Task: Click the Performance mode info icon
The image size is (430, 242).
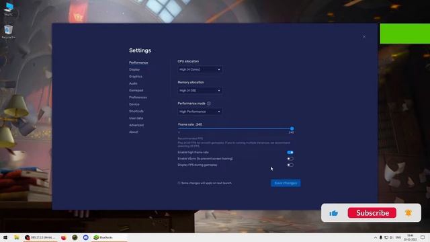Action: pos(209,104)
